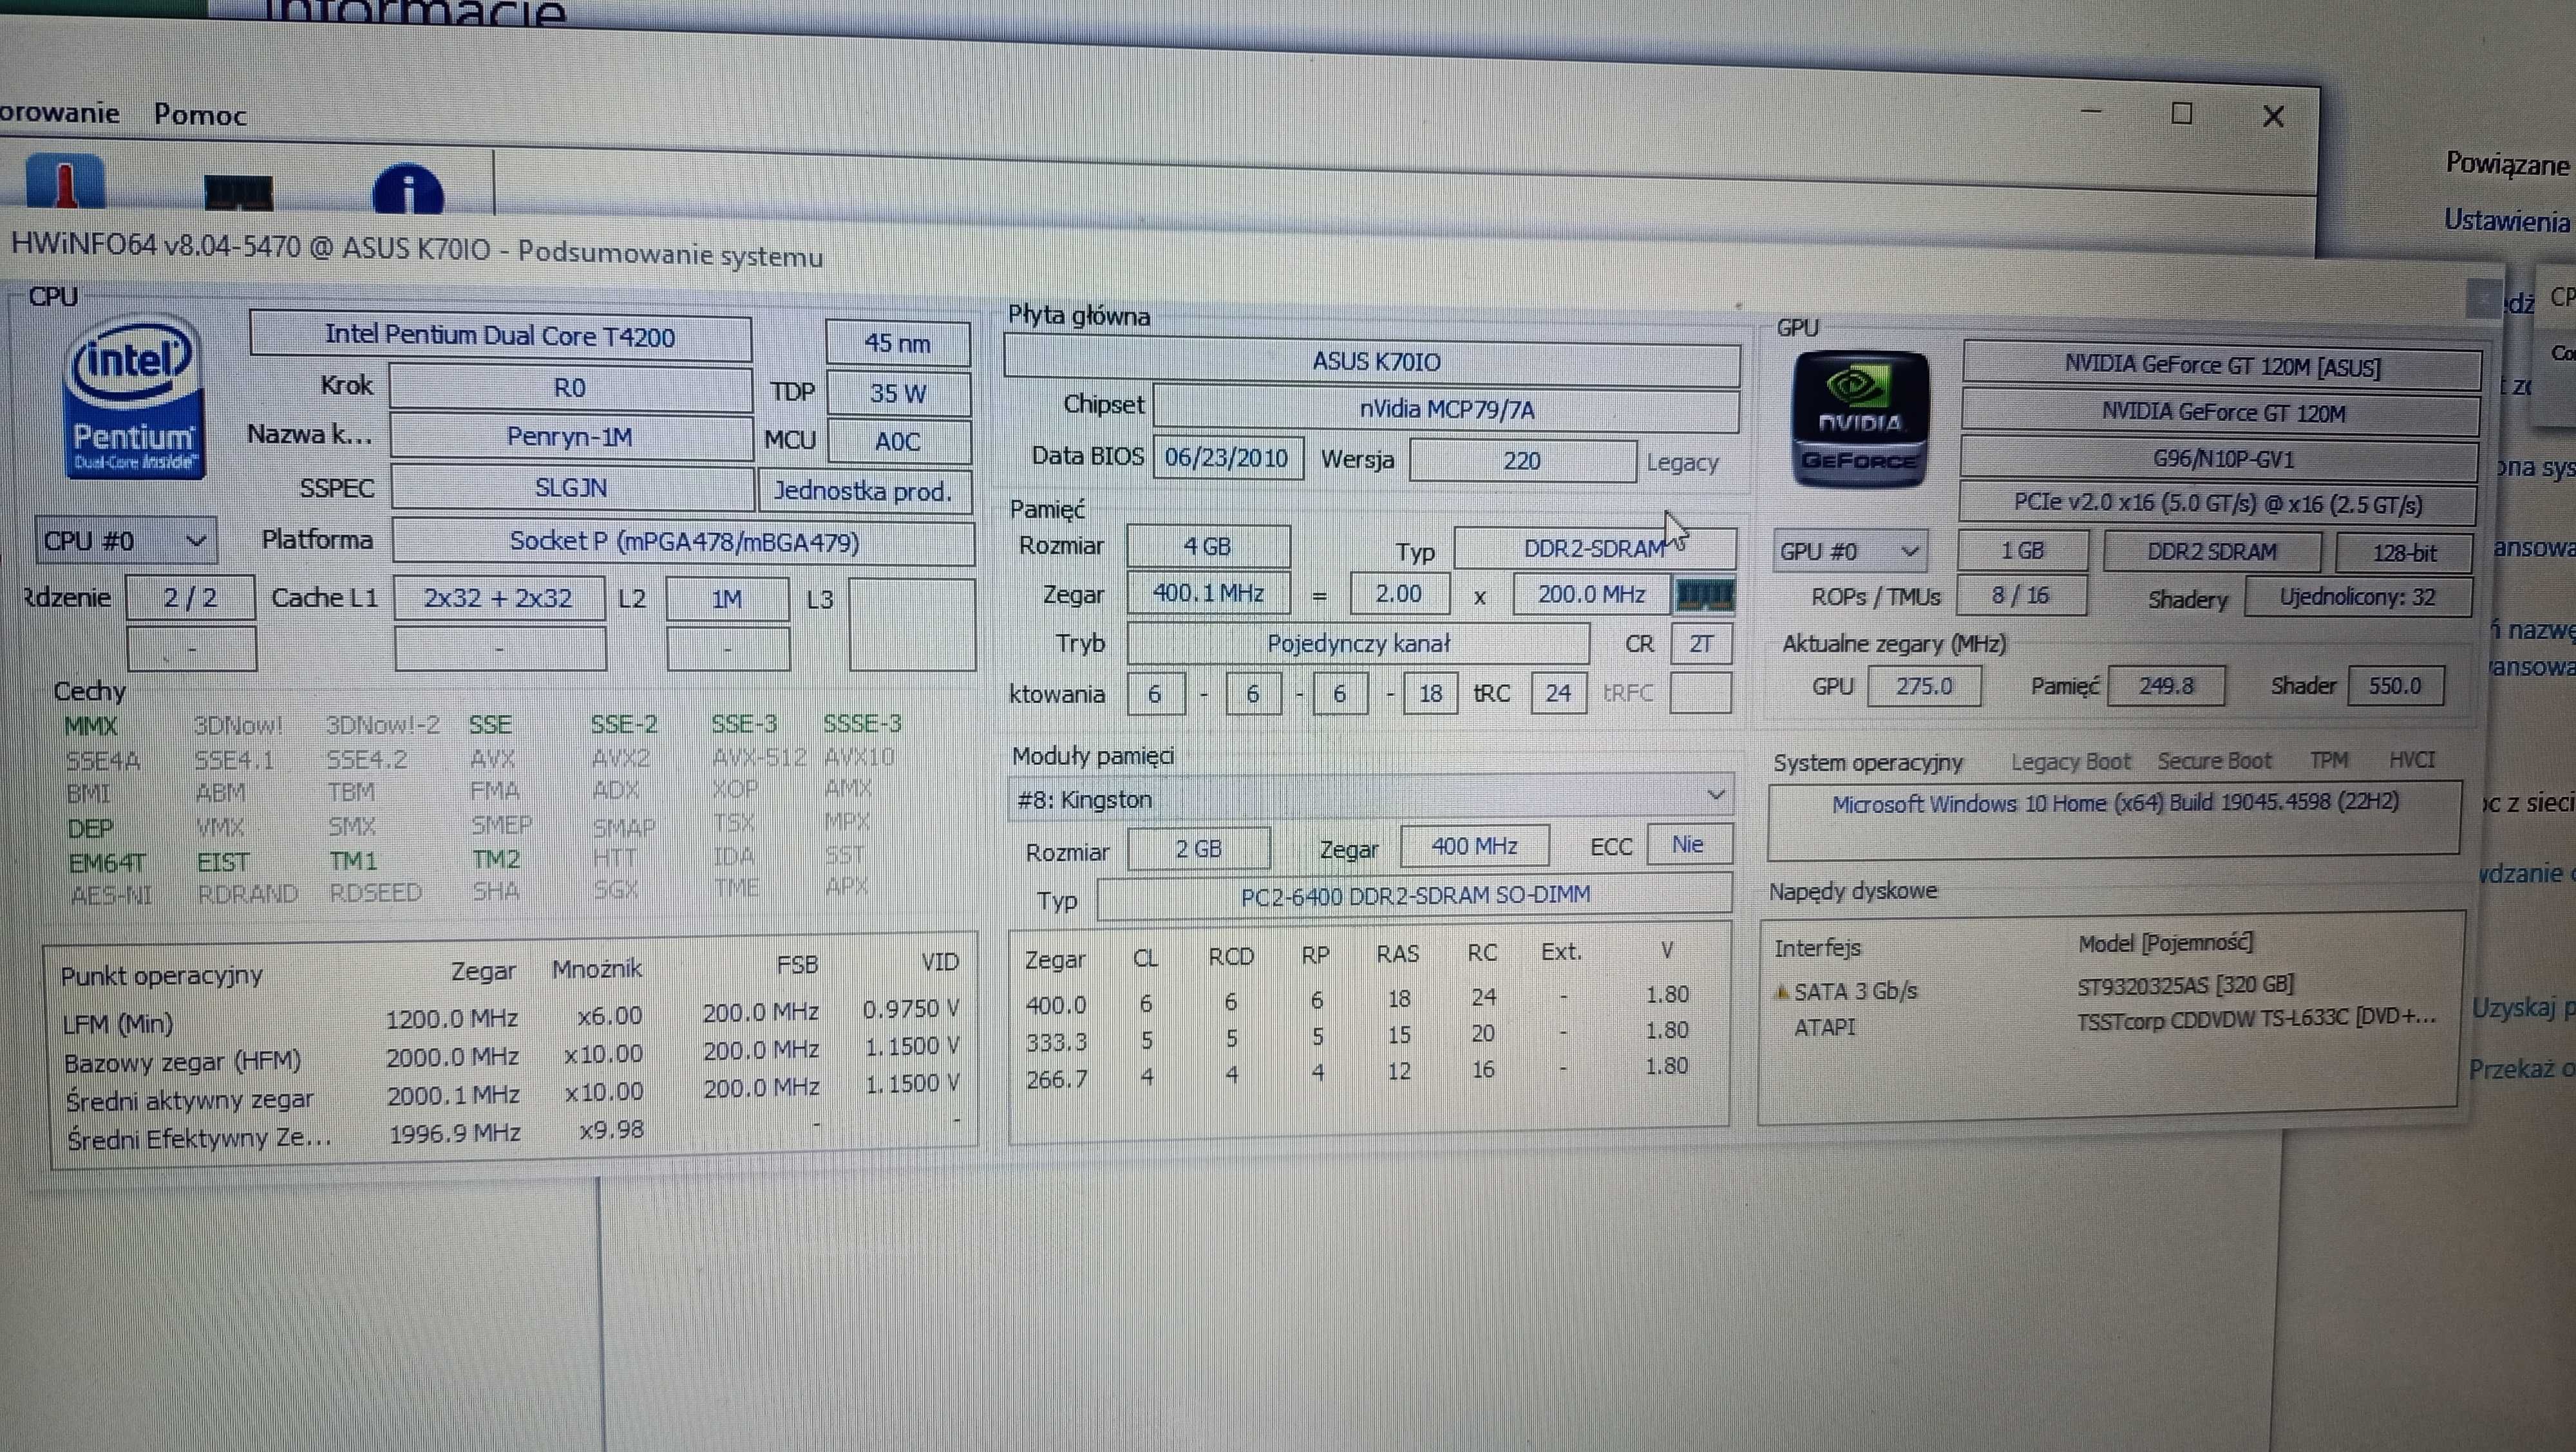Click the thermometer sensors toolbar icon
The height and width of the screenshot is (1452, 2576).
(x=65, y=182)
